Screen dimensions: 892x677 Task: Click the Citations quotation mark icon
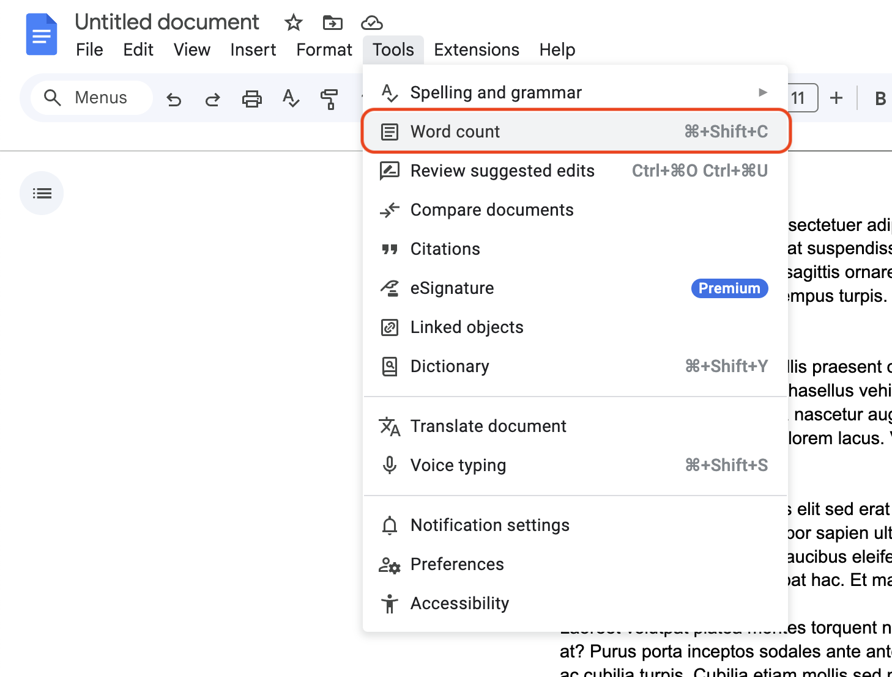click(x=390, y=249)
